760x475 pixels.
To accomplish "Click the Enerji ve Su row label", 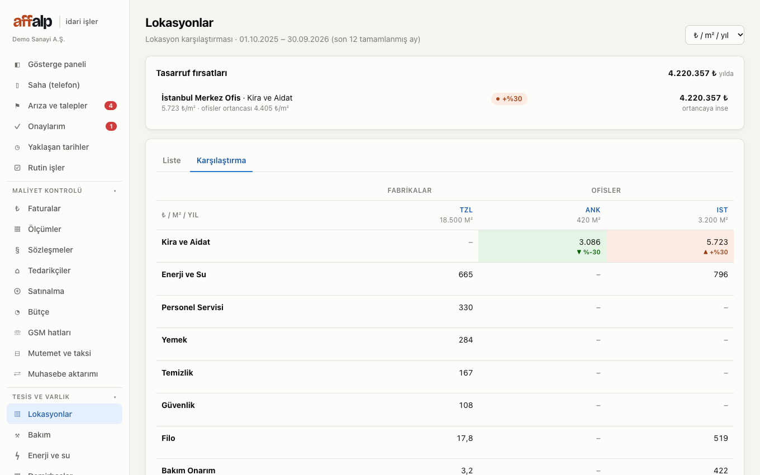I will [184, 274].
